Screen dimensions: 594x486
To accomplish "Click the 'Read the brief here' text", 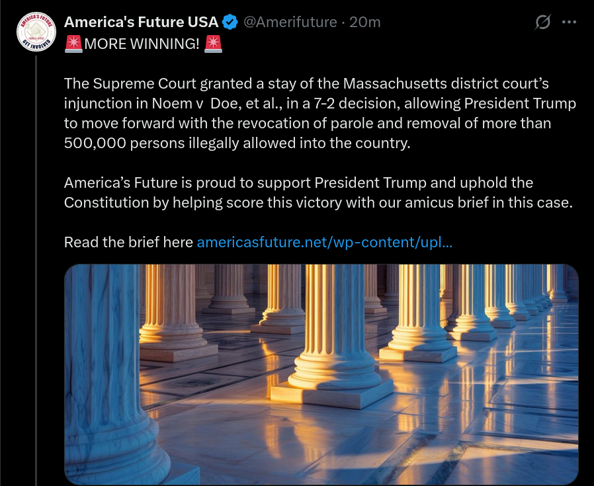I will pos(128,242).
